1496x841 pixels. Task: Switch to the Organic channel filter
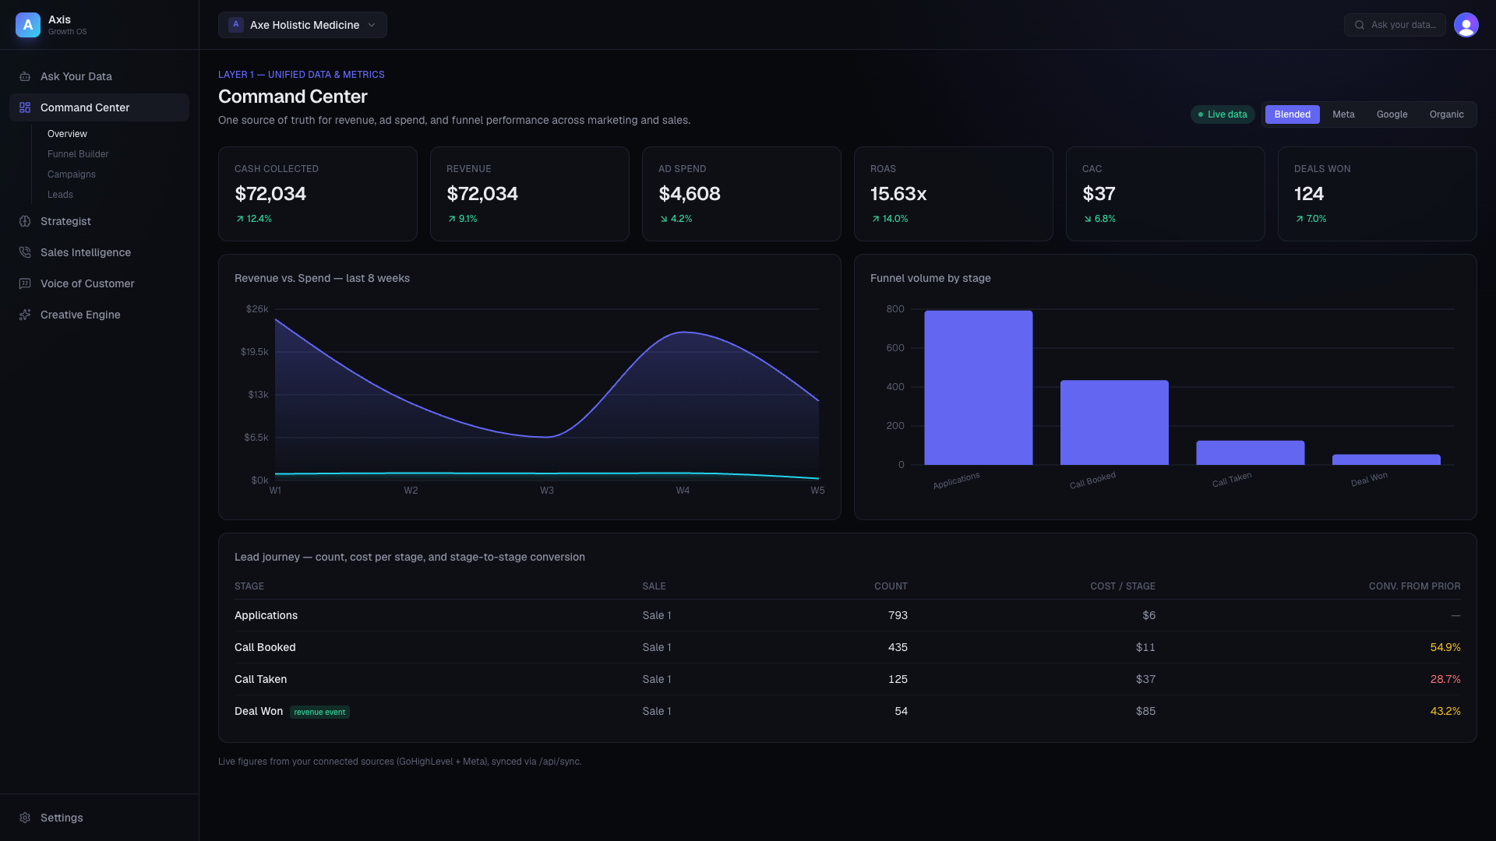click(1446, 114)
